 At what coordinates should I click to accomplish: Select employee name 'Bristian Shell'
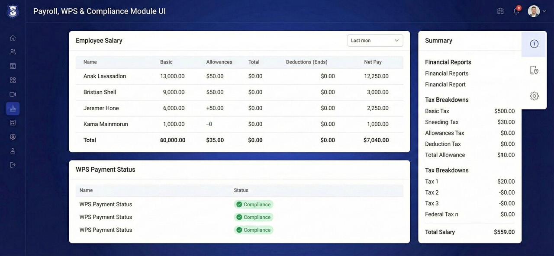pyautogui.click(x=100, y=93)
